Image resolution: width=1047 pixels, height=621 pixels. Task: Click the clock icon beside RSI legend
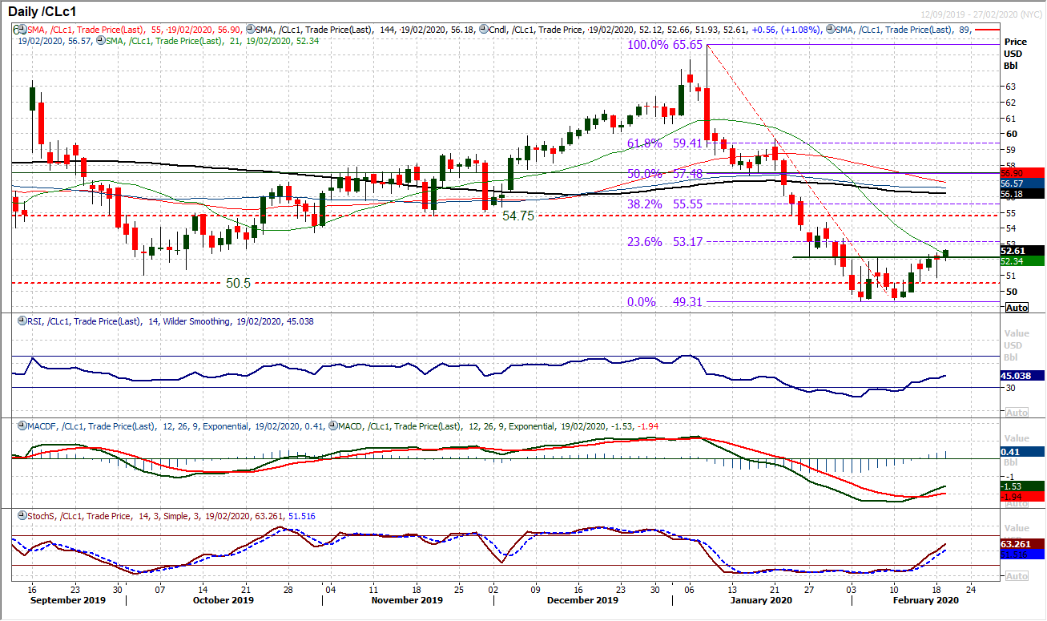point(22,321)
